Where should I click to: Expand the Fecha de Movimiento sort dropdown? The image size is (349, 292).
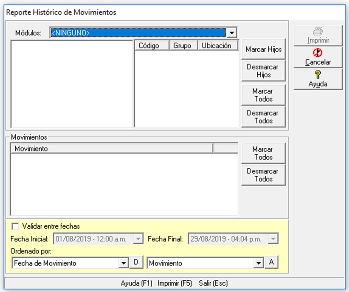pos(123,263)
